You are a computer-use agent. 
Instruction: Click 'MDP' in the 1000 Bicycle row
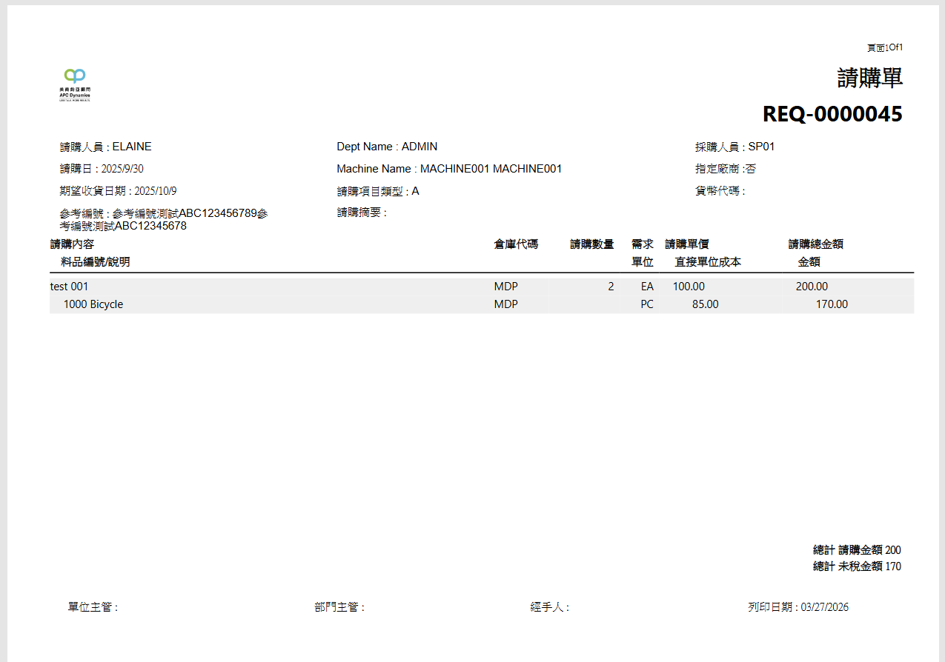pos(506,304)
